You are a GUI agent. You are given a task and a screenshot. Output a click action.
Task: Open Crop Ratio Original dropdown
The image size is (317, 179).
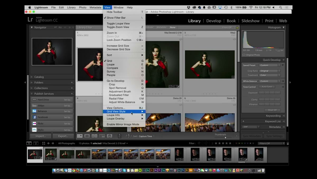click(x=269, y=71)
